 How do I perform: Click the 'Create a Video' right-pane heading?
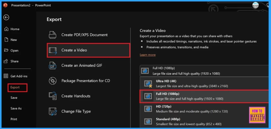coord(153,31)
